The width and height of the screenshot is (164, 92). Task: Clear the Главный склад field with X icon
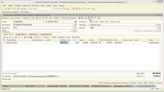tap(158, 25)
